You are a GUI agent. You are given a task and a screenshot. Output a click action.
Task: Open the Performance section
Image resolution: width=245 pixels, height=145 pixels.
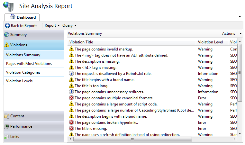pyautogui.click(x=34, y=126)
